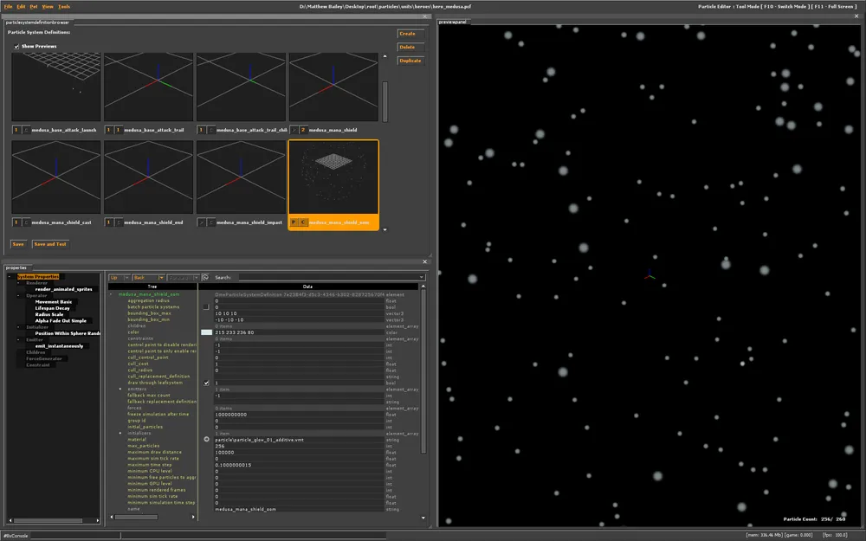Collapse the System Properties tree node
The height and width of the screenshot is (541, 866).
tap(10, 276)
